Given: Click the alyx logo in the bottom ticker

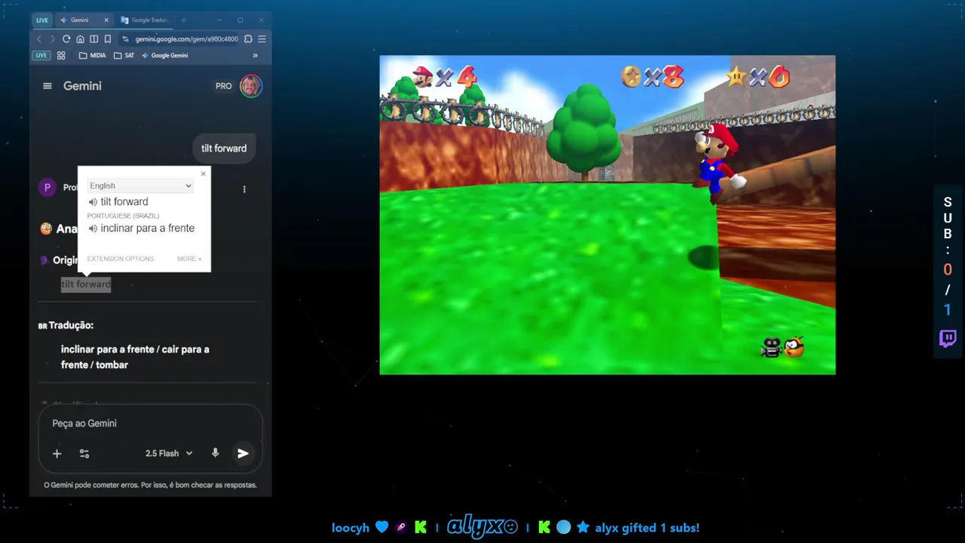Looking at the screenshot, I should point(482,527).
